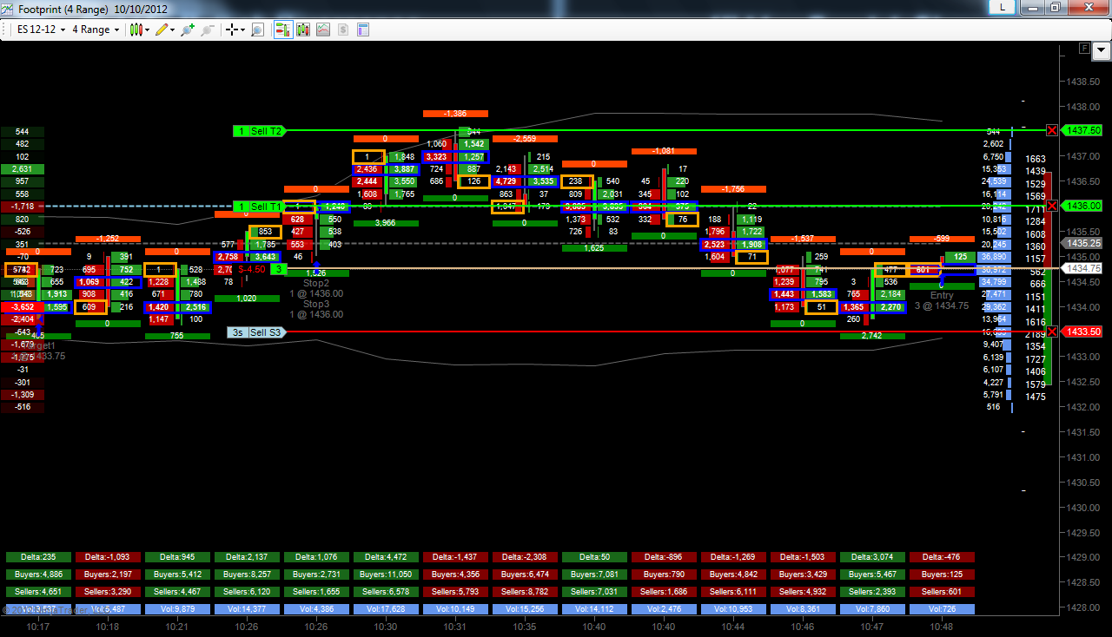1112x637 pixels.
Task: Click the 10:17 time axis label
Action: point(38,627)
